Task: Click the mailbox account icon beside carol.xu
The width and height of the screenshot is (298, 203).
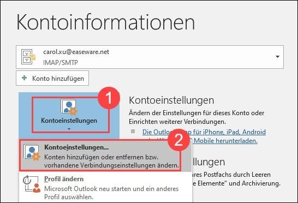Action: coord(28,57)
